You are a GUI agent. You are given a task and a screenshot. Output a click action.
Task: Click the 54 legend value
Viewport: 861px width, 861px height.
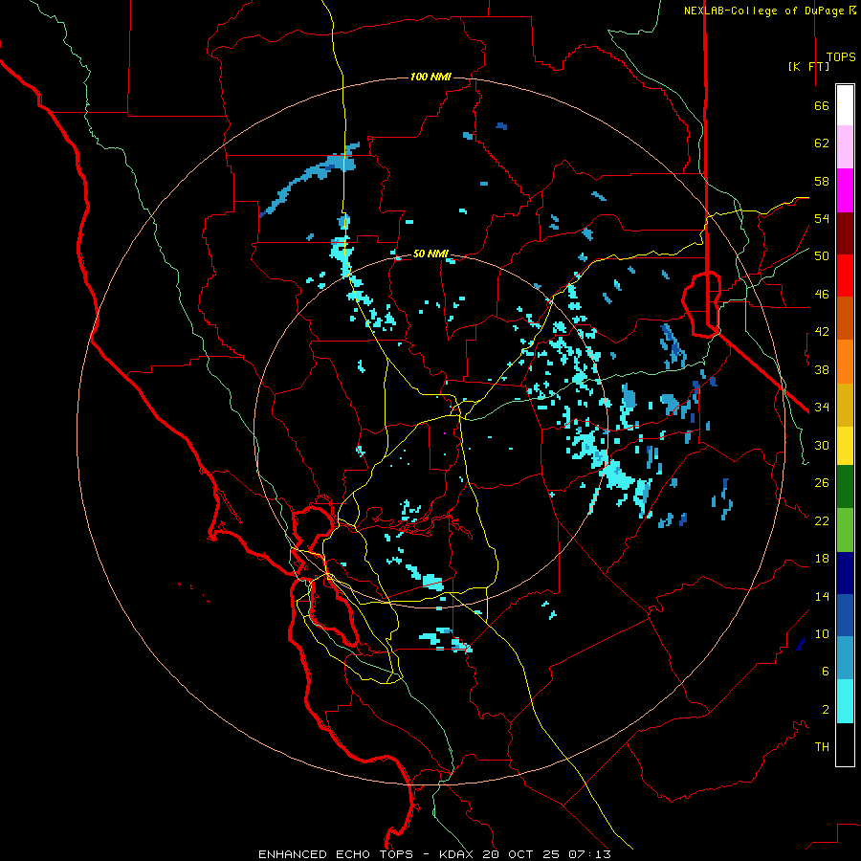pos(822,218)
